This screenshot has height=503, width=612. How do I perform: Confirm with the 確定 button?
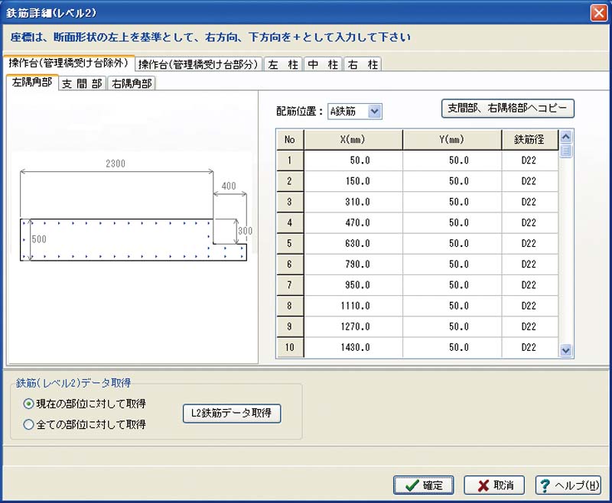424,485
